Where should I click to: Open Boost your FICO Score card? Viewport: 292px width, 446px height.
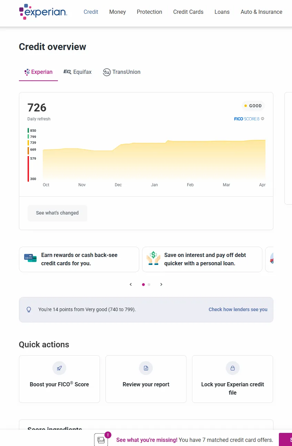(59, 379)
